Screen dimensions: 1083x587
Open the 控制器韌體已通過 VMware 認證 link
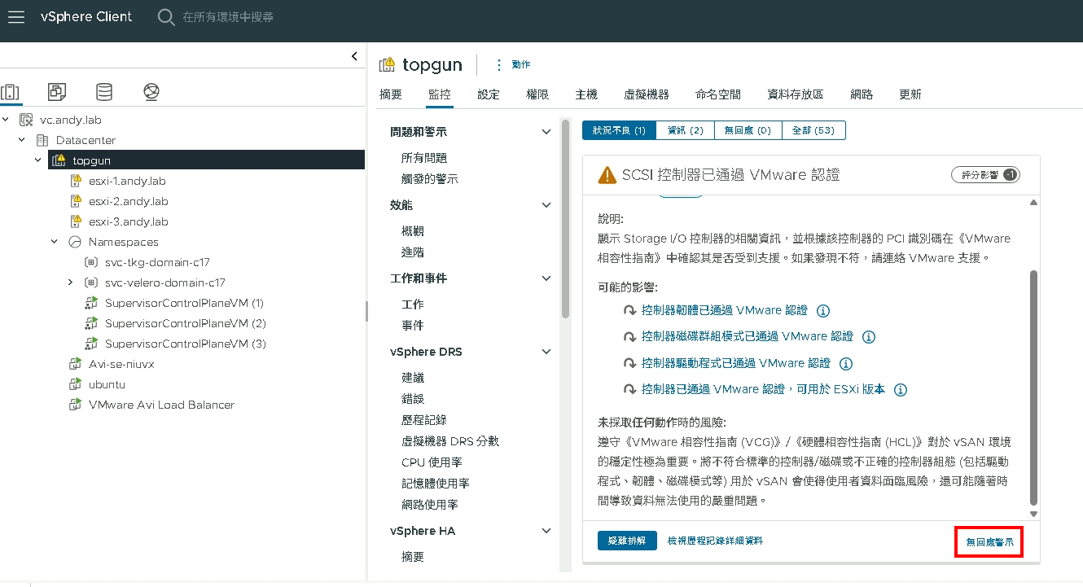(725, 310)
